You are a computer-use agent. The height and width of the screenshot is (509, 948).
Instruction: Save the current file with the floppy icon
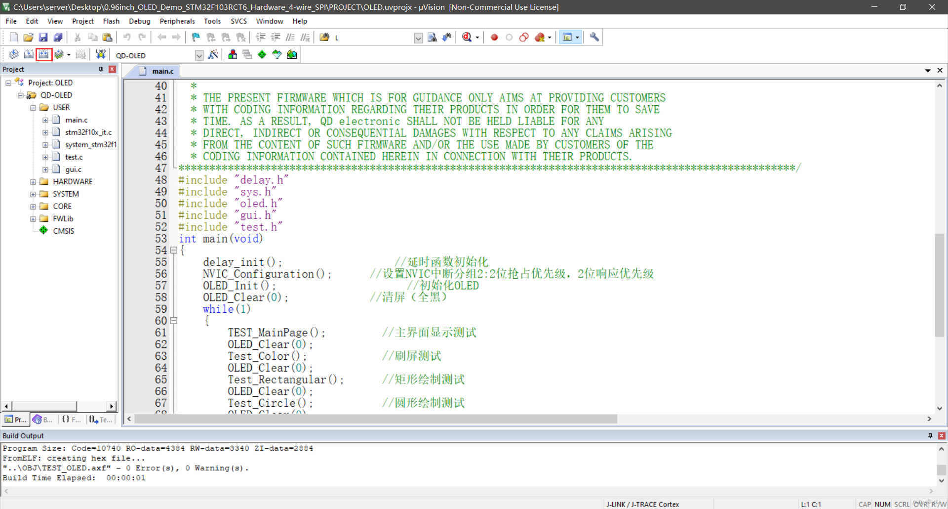coord(43,37)
